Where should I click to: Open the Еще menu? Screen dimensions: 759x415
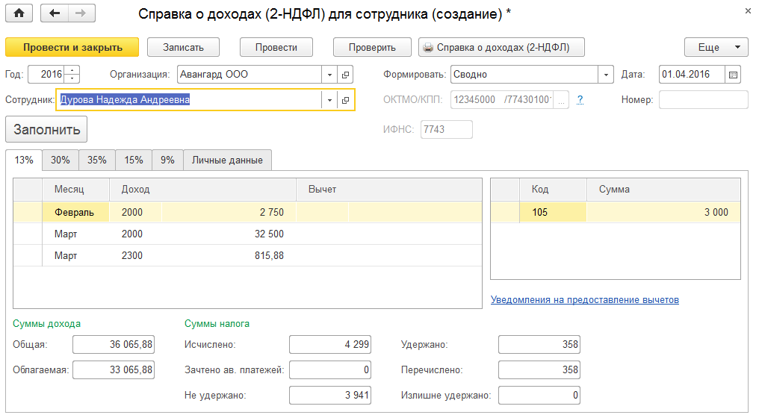tap(716, 47)
